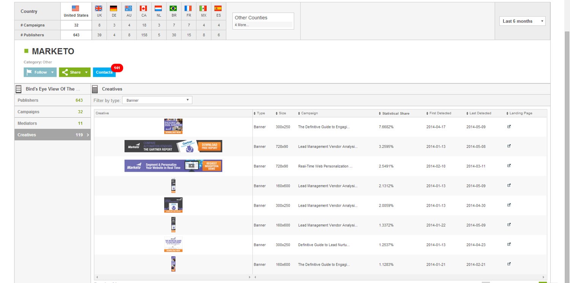The image size is (570, 283).
Task: Click the Contacts button
Action: 104,72
